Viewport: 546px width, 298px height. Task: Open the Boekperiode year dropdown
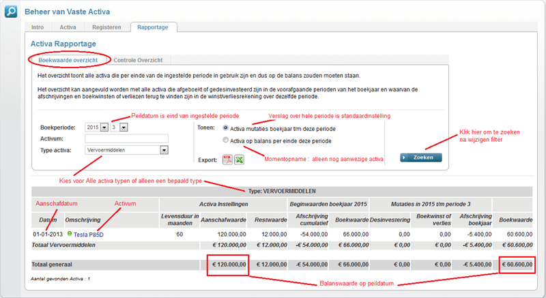point(104,128)
